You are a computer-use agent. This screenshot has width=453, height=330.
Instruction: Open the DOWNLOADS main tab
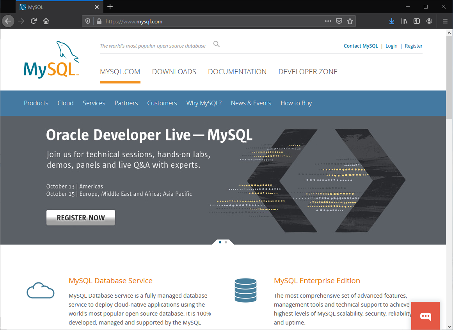coord(174,72)
